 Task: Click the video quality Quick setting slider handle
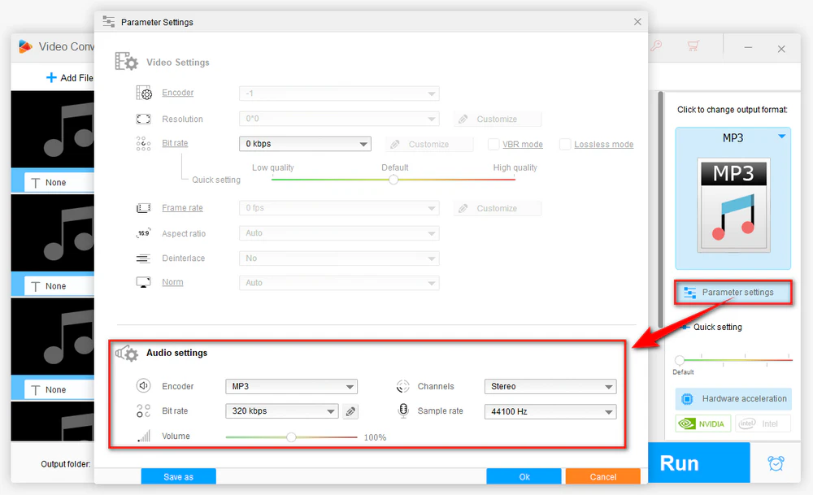point(393,180)
